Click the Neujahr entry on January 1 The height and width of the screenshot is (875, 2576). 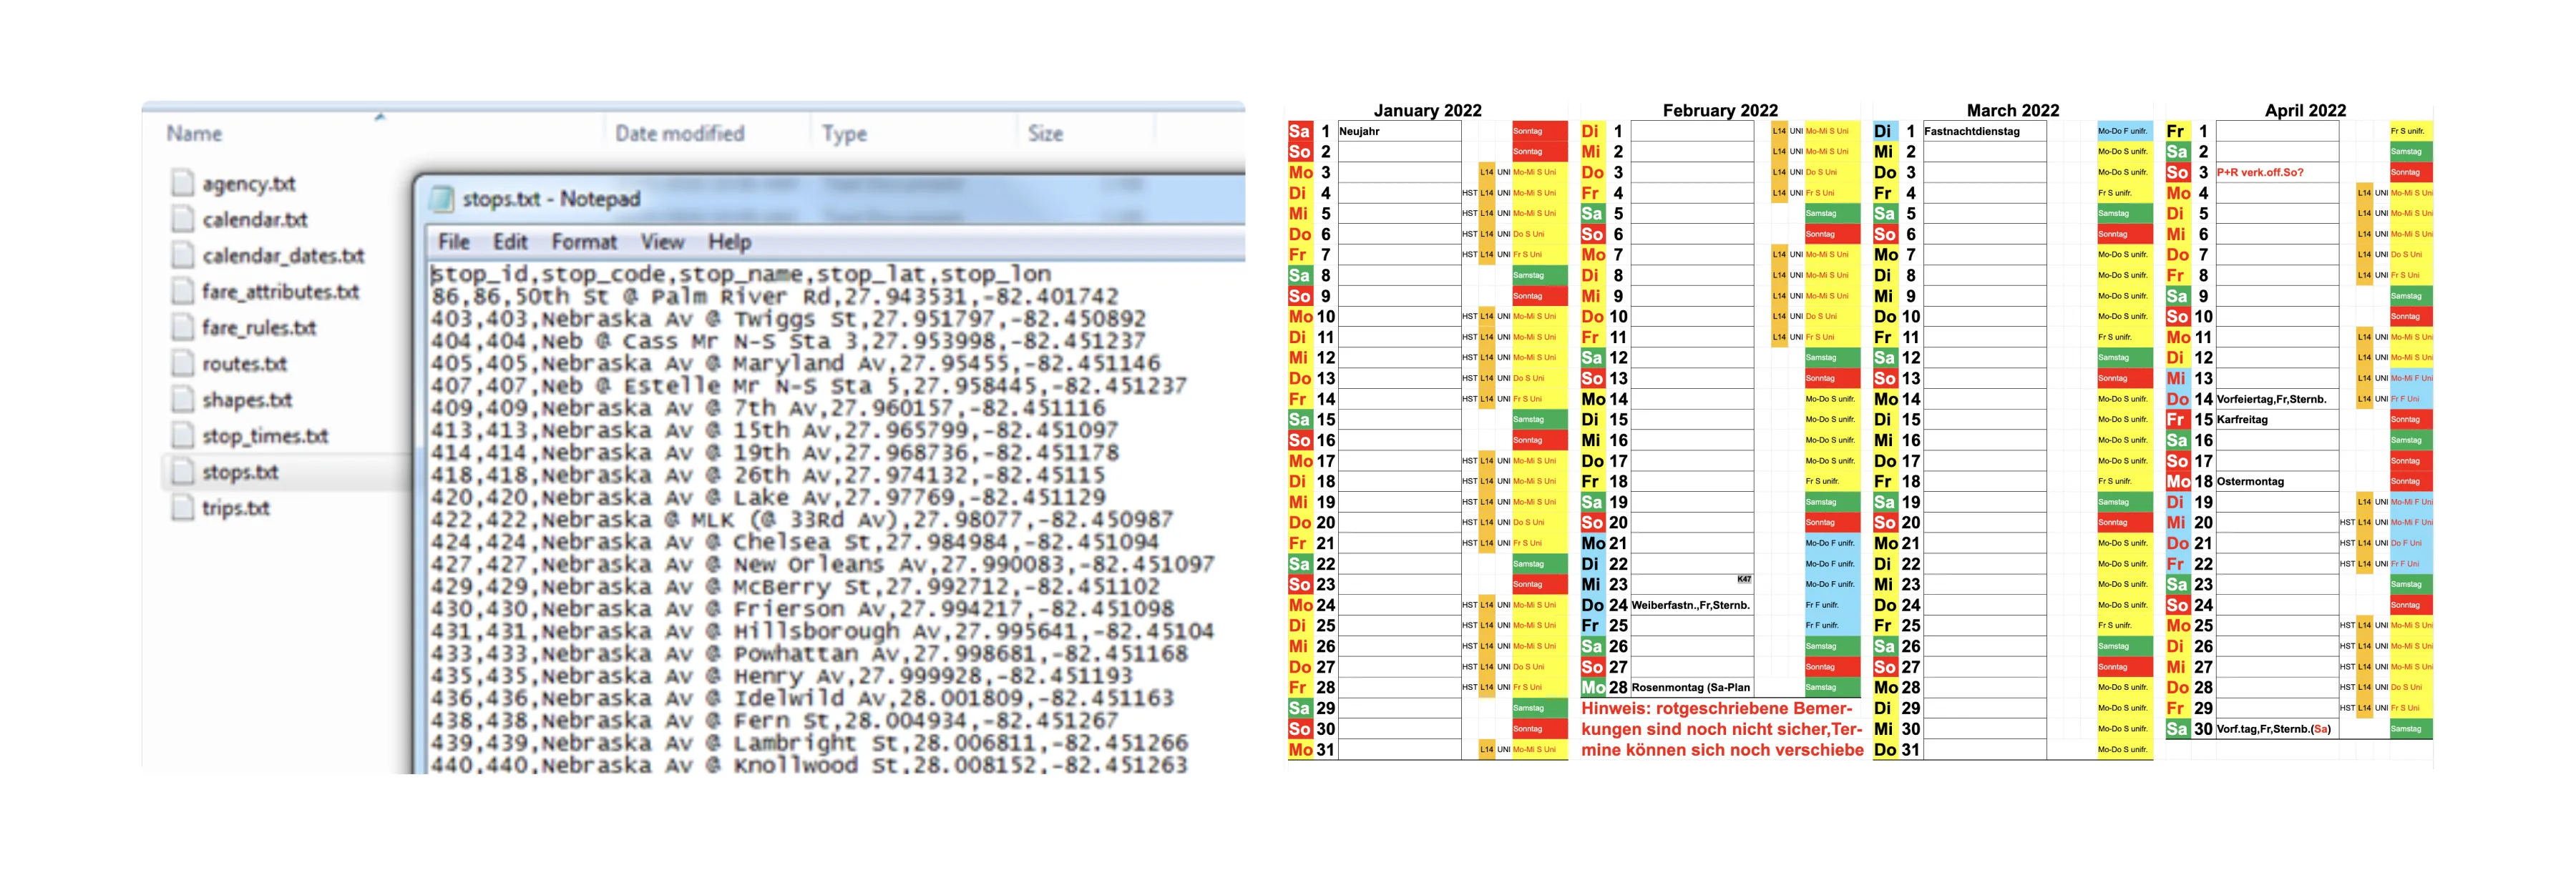click(1359, 131)
